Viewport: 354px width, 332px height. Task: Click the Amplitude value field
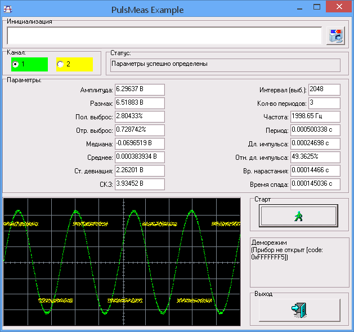pos(139,90)
